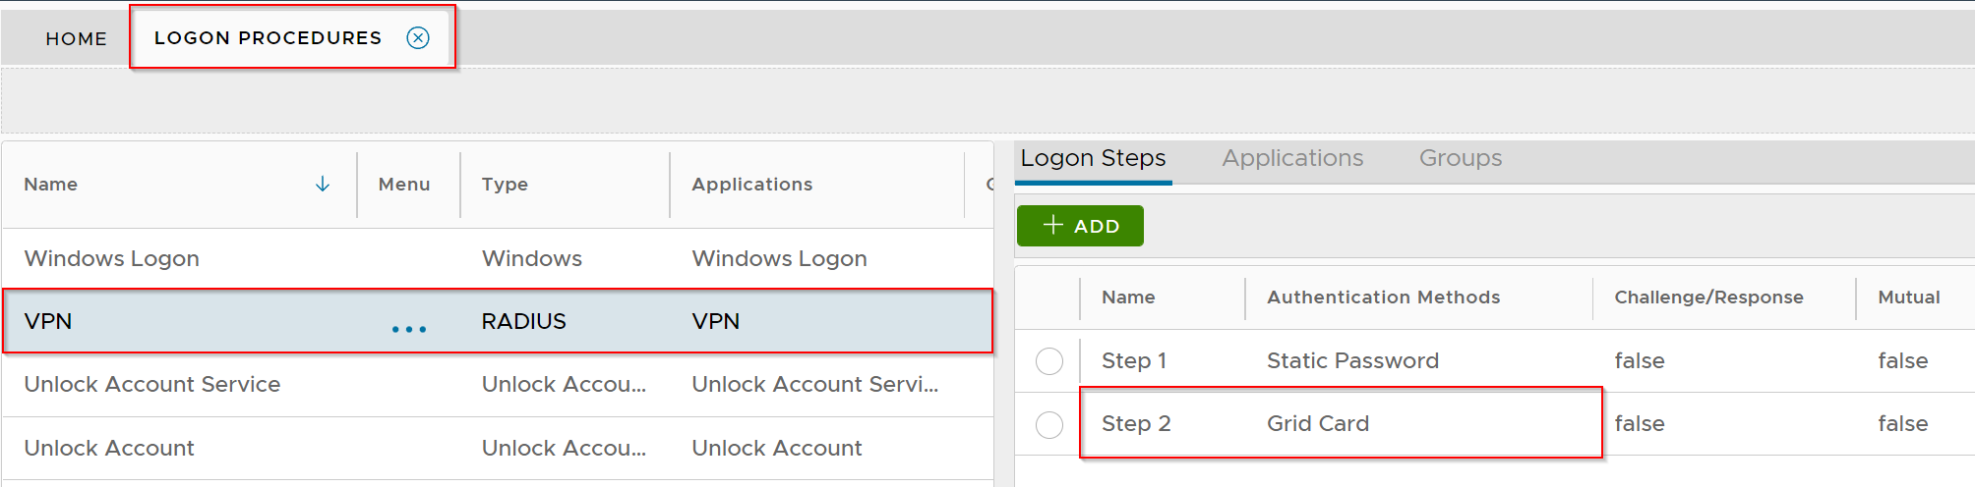
Task: Sort by the Type column header
Action: tap(505, 185)
